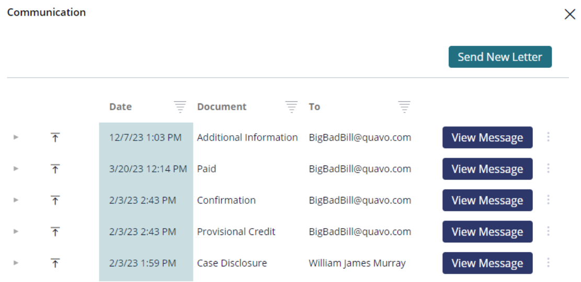Close the Communication dialog
The width and height of the screenshot is (581, 282).
[x=569, y=14]
